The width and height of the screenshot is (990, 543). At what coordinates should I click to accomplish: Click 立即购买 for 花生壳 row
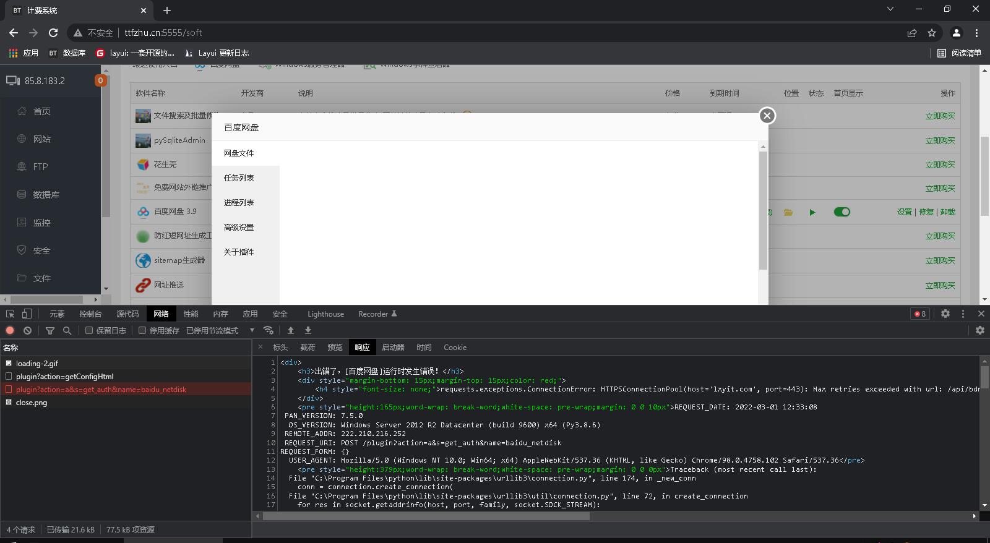tap(940, 165)
